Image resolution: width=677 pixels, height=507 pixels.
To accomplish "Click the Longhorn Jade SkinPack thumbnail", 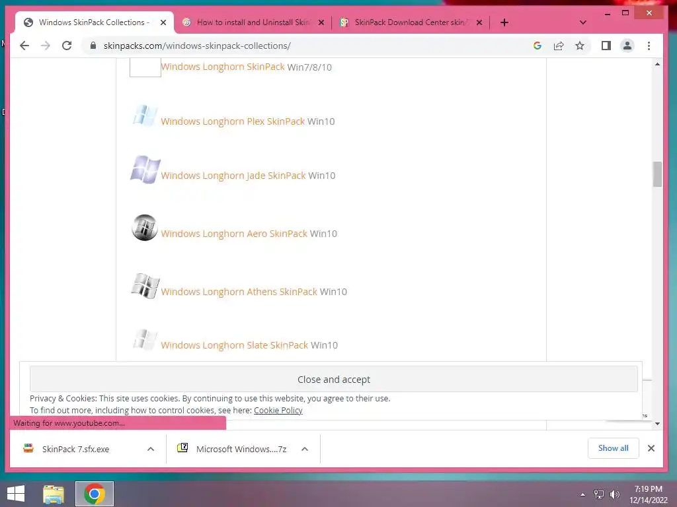I will pos(145,170).
